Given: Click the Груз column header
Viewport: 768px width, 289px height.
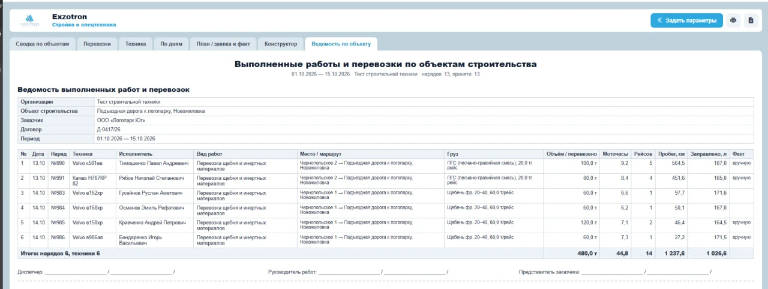Looking at the screenshot, I should [x=494, y=154].
